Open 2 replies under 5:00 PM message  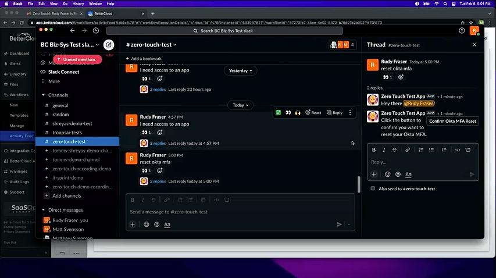tap(158, 181)
